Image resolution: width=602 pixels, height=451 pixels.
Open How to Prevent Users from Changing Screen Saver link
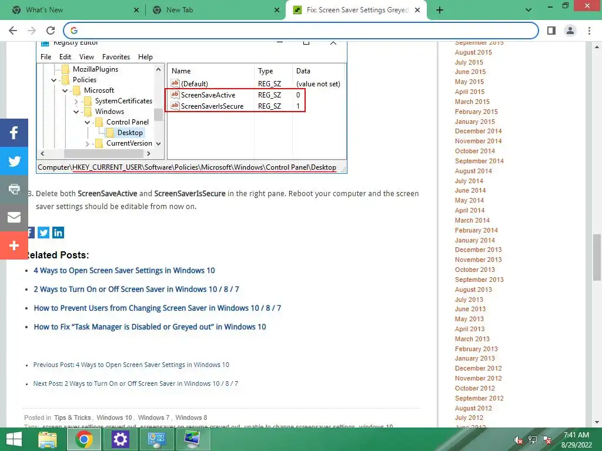click(158, 308)
